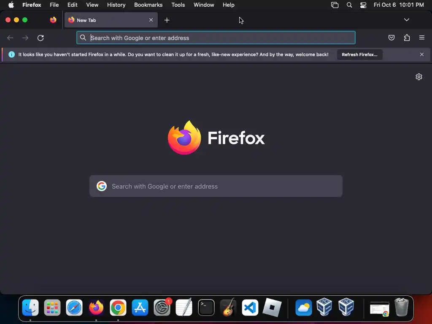Launch Terminal from the Dock
The width and height of the screenshot is (432, 324).
[206, 307]
